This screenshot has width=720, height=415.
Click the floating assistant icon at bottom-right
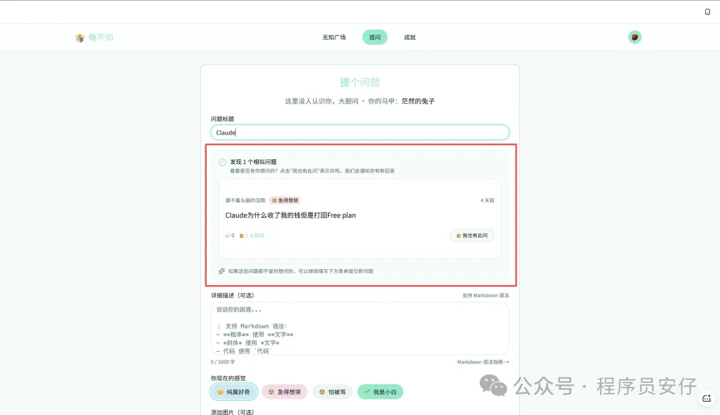(x=707, y=398)
